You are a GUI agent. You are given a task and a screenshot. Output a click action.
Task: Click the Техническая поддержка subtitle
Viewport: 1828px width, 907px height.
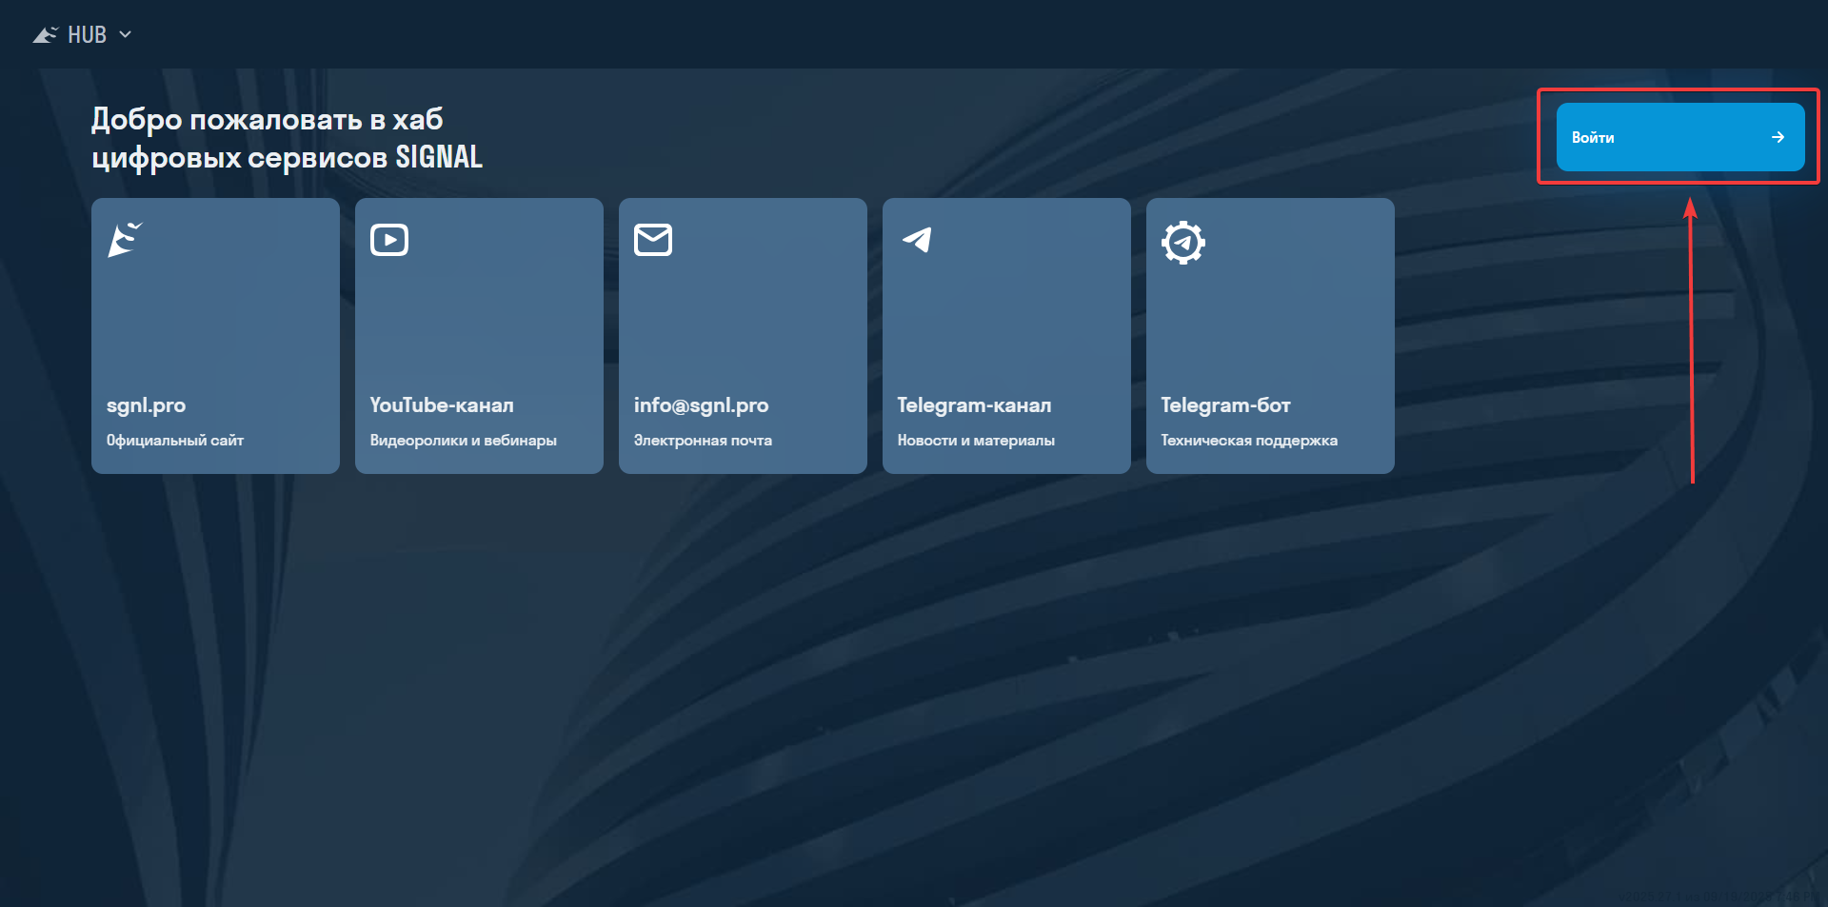tap(1249, 441)
